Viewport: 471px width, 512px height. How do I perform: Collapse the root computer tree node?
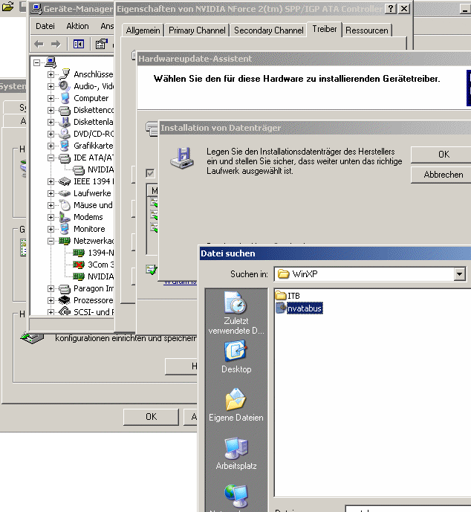pos(37,62)
